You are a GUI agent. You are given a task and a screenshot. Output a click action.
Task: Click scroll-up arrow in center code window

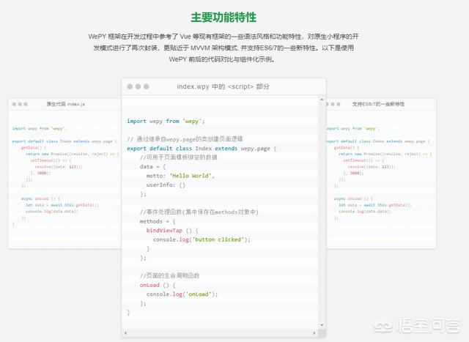click(x=323, y=100)
